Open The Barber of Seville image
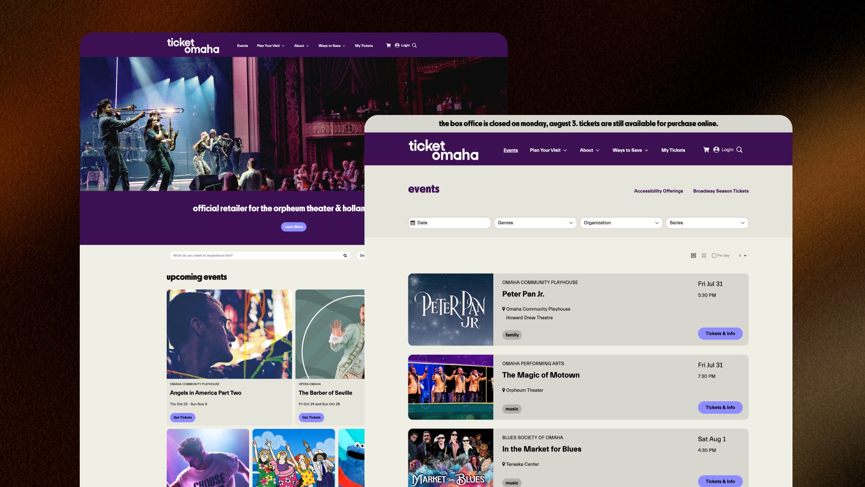Viewport: 865px width, 487px height. pos(330,334)
